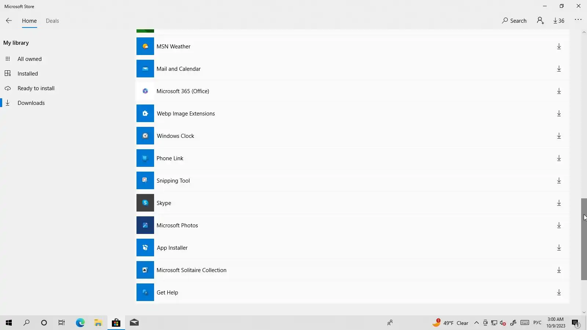
Task: Open the Phone Link app tile
Action: pos(145,158)
